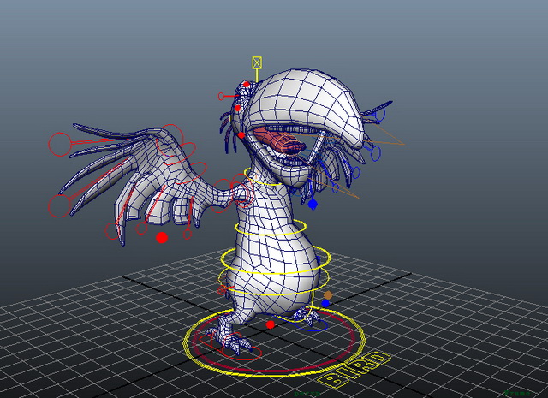Click the brown dot control near the hip
The height and width of the screenshot is (398, 548).
[x=328, y=295]
